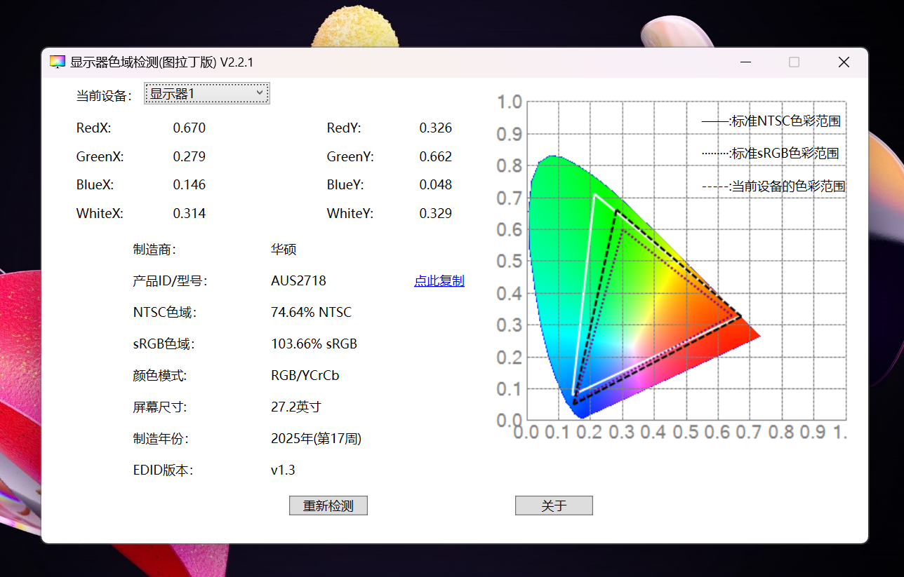The height and width of the screenshot is (577, 904).
Task: Click the 制造年份 label
Action: 160,439
